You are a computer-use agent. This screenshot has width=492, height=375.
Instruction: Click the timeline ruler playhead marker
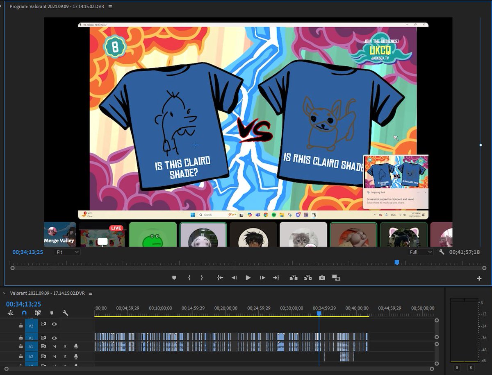click(x=319, y=313)
